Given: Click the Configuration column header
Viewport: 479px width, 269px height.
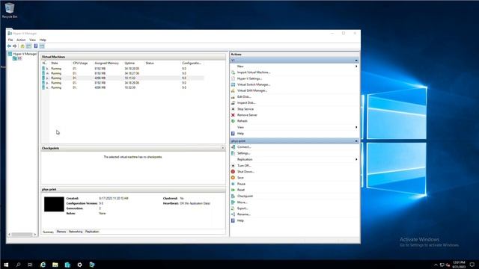Looking at the screenshot, I should [x=192, y=63].
